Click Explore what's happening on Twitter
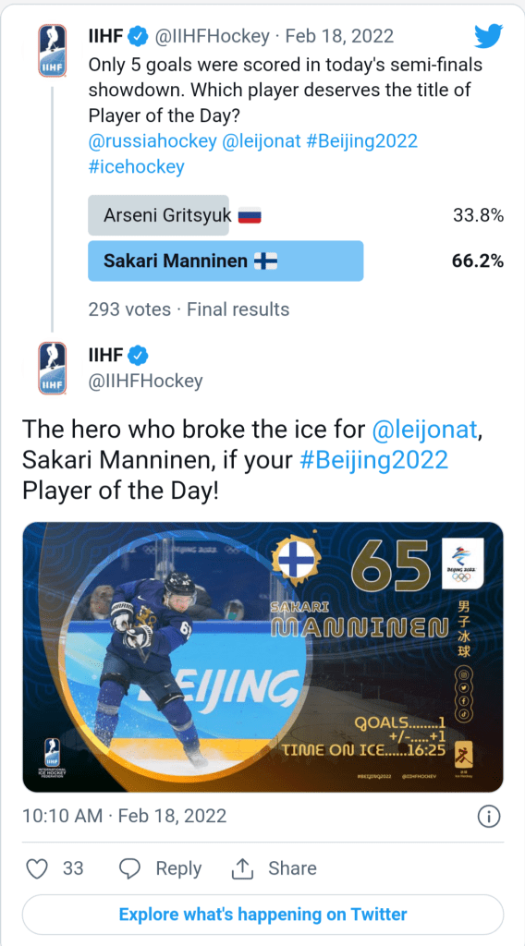525x946 pixels. (x=263, y=914)
